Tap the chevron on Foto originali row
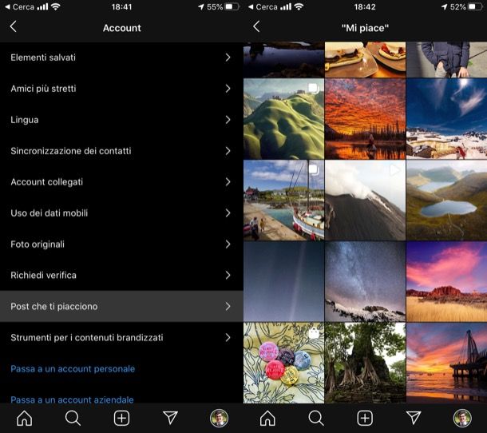487x433 pixels. (228, 244)
